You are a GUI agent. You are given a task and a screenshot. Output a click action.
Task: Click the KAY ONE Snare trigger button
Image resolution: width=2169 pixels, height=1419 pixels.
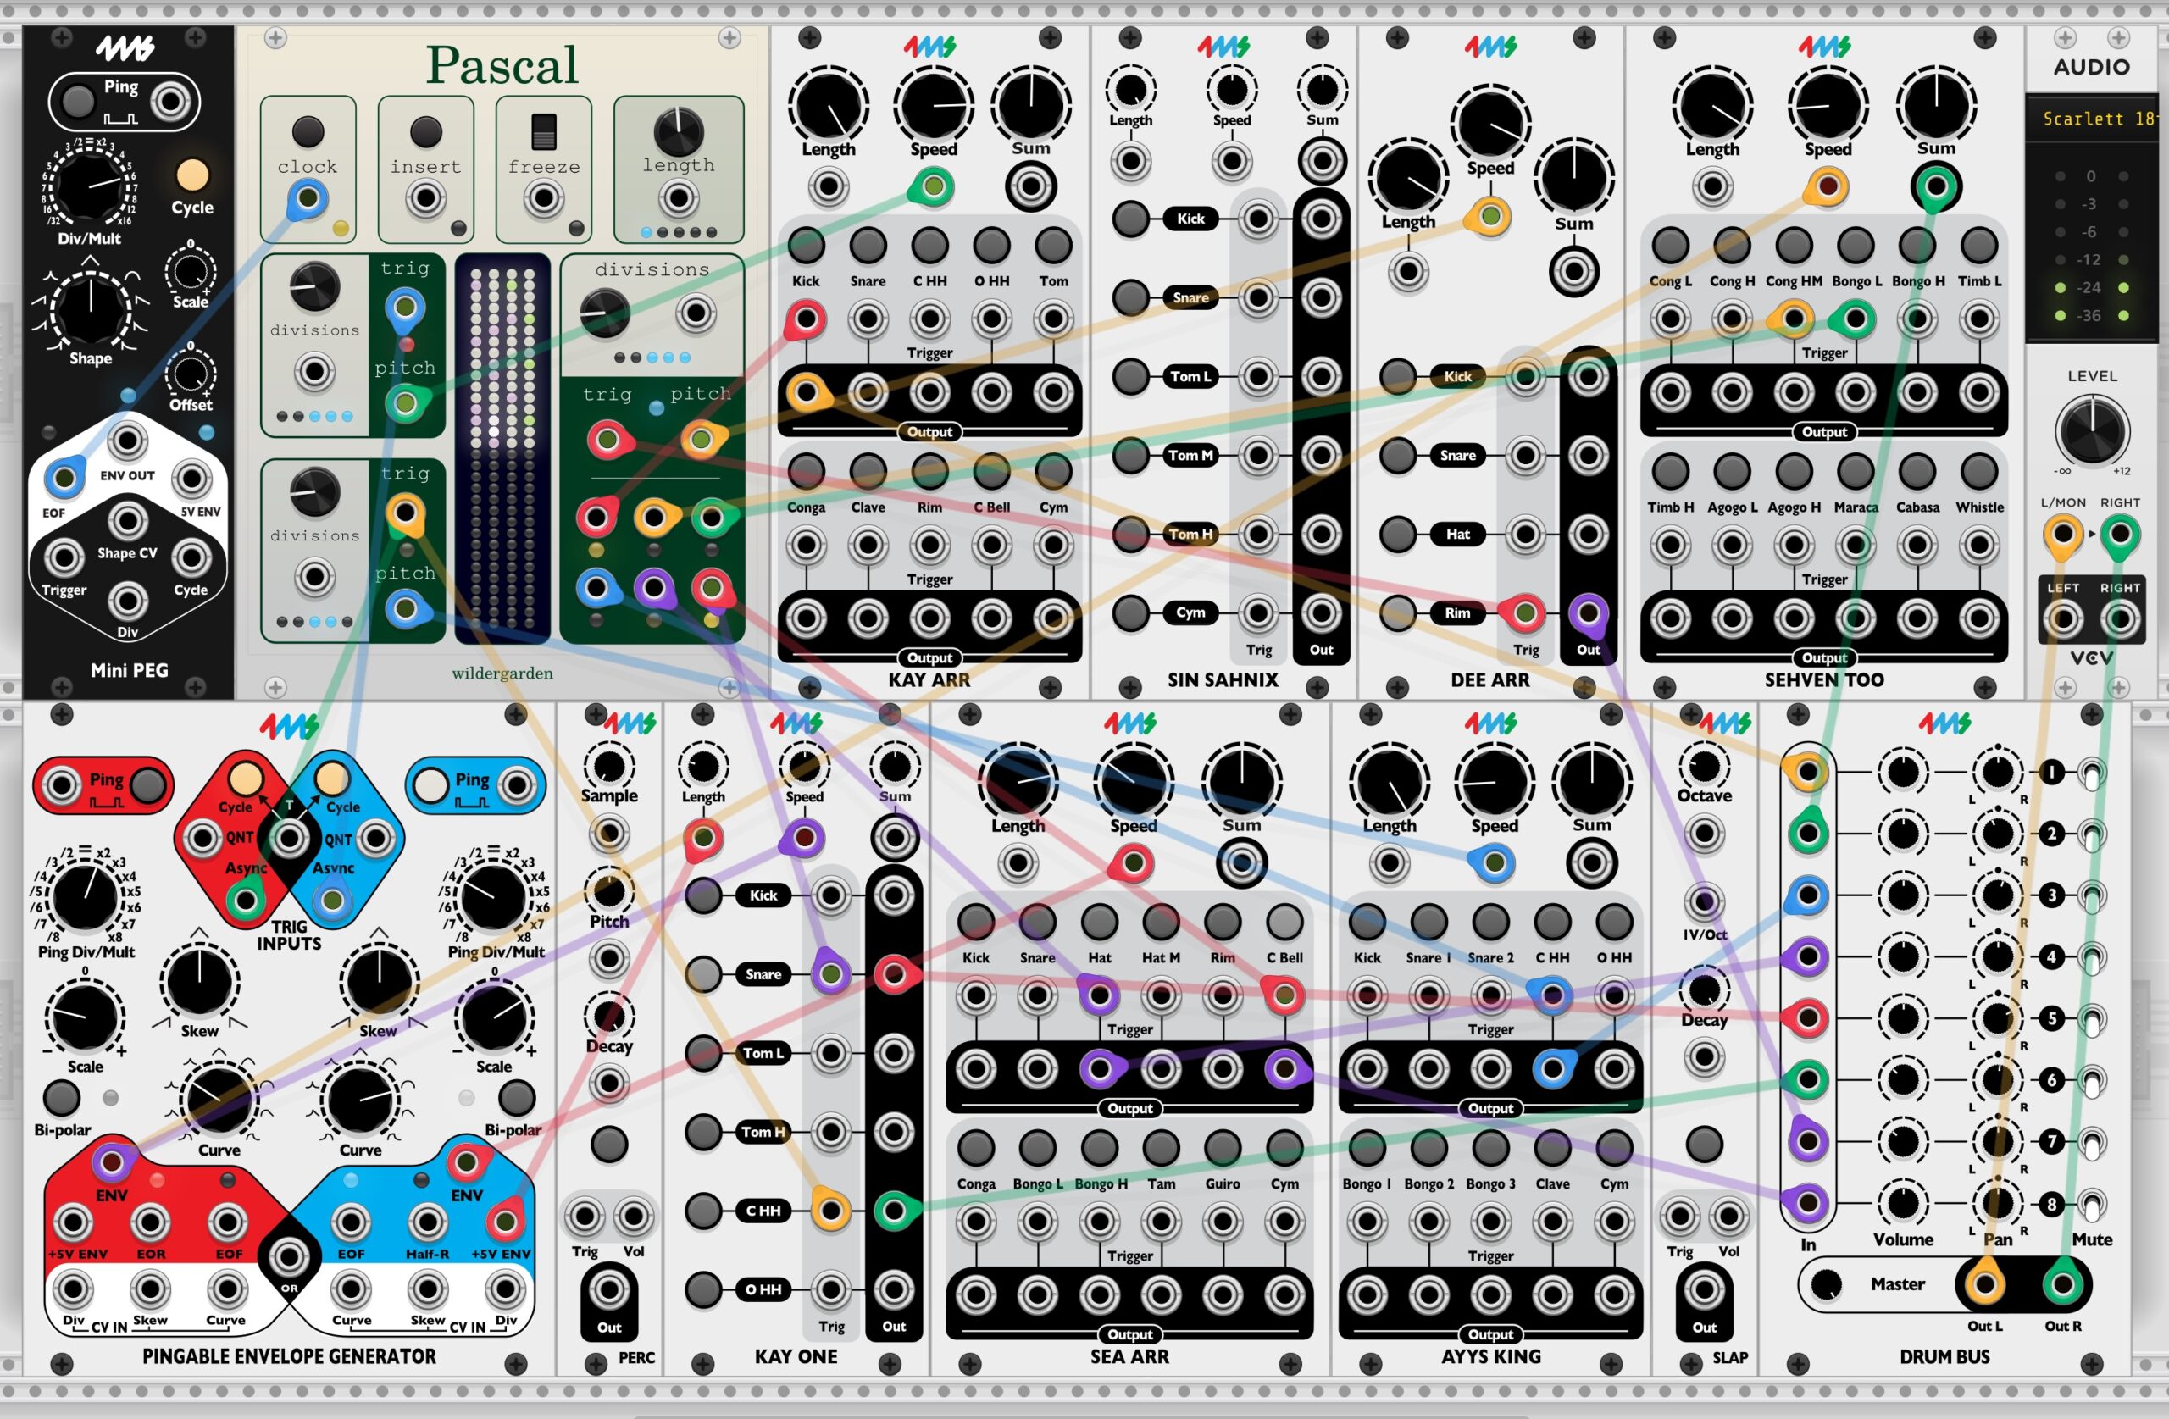[702, 974]
